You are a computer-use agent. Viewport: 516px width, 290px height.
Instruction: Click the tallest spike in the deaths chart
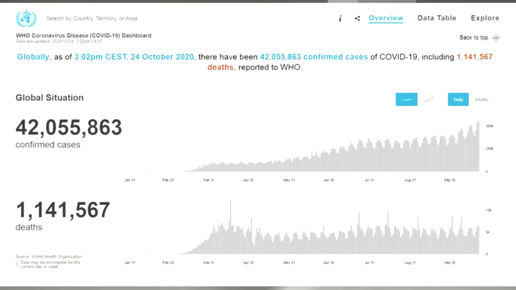click(x=231, y=227)
